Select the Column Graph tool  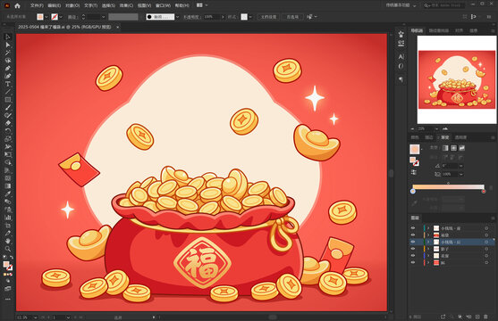(8, 218)
